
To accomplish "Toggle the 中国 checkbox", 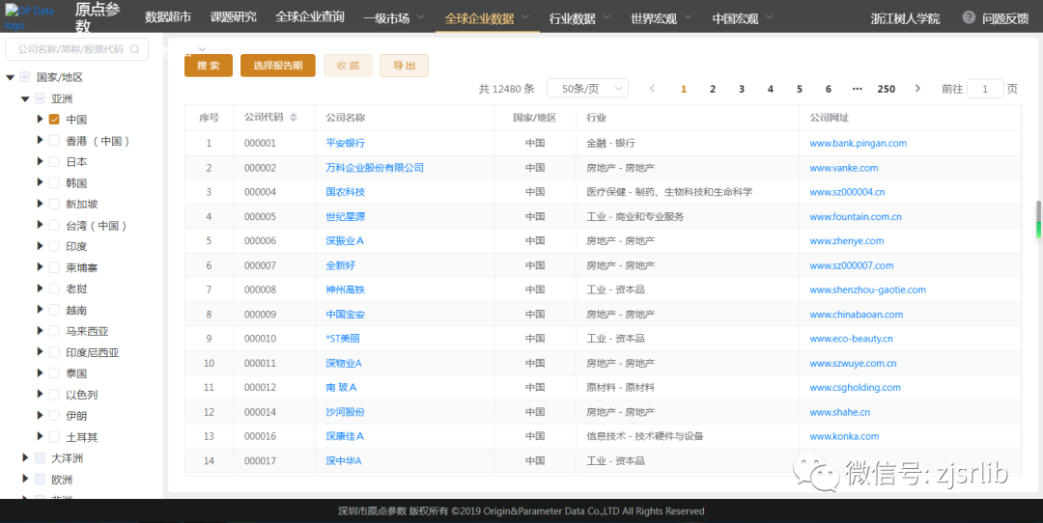I will tap(54, 120).
